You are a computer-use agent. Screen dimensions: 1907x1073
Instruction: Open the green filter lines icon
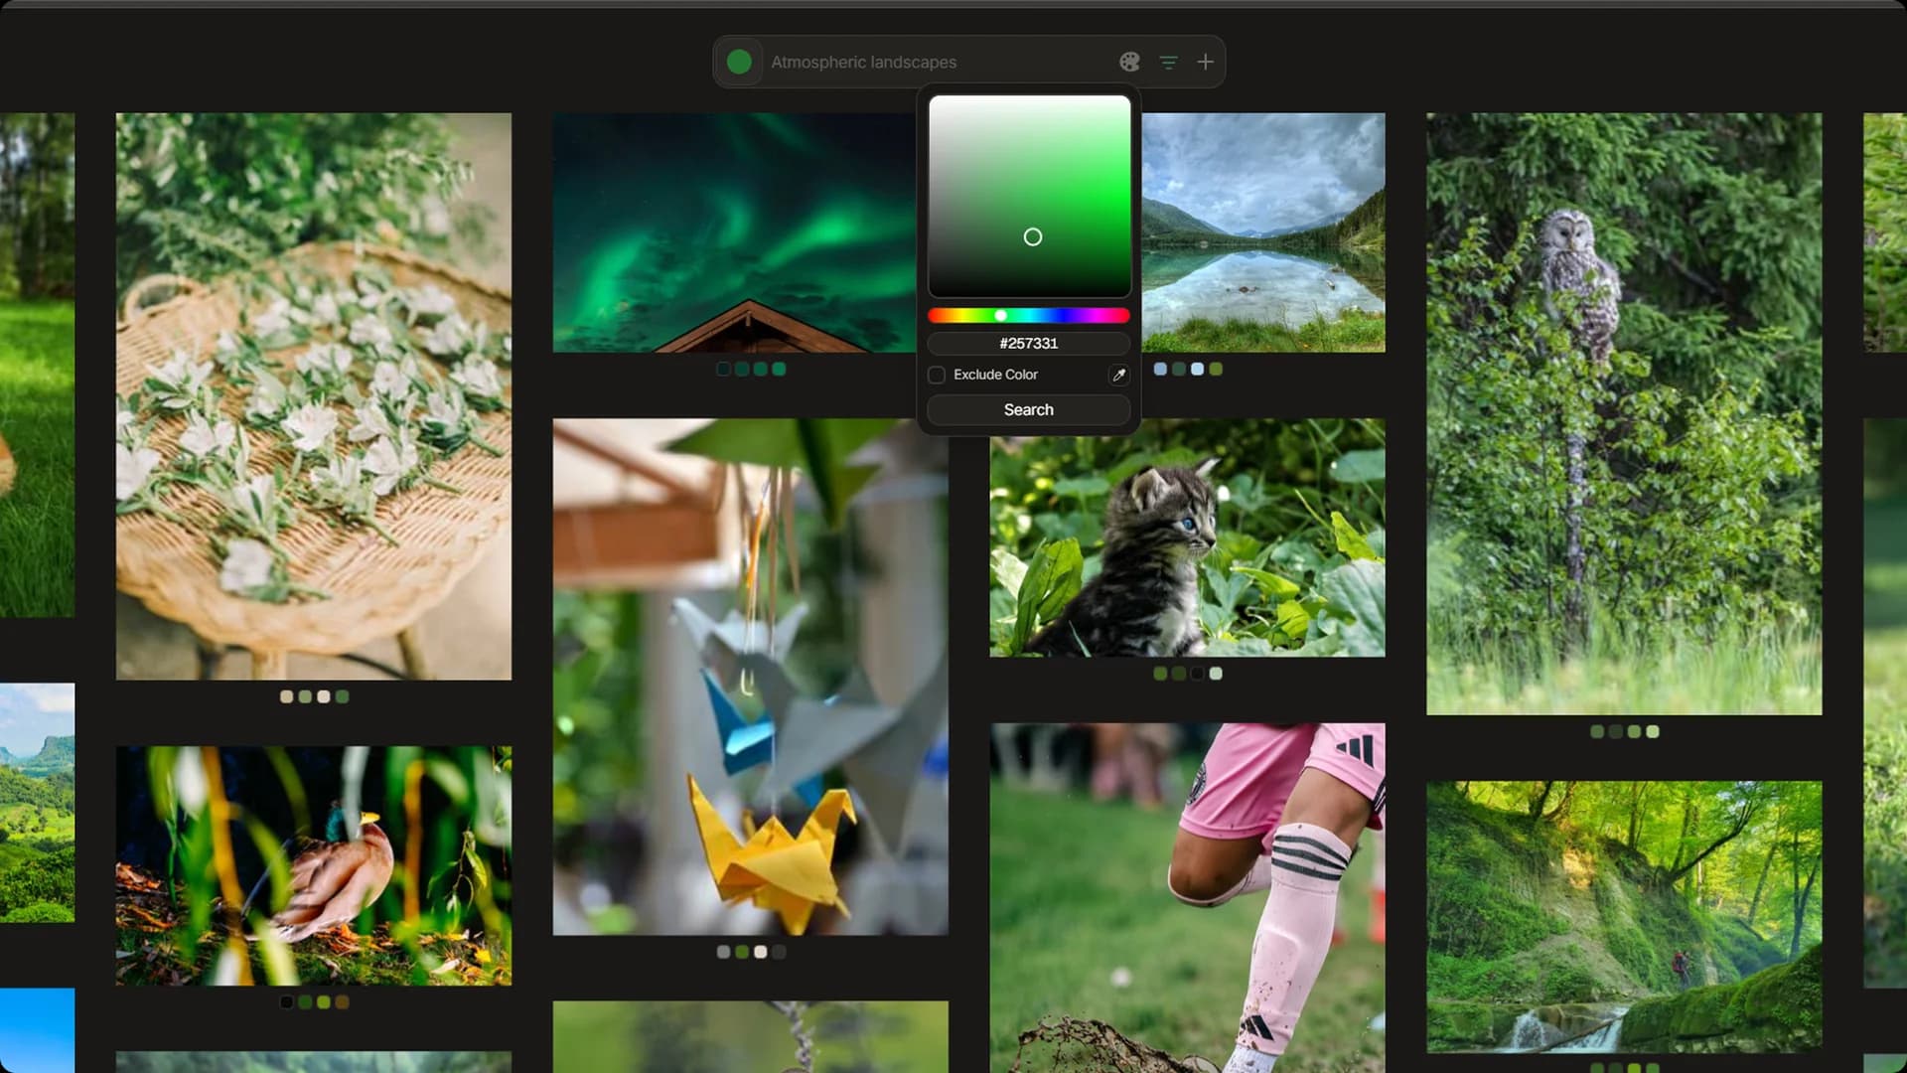click(x=1168, y=62)
